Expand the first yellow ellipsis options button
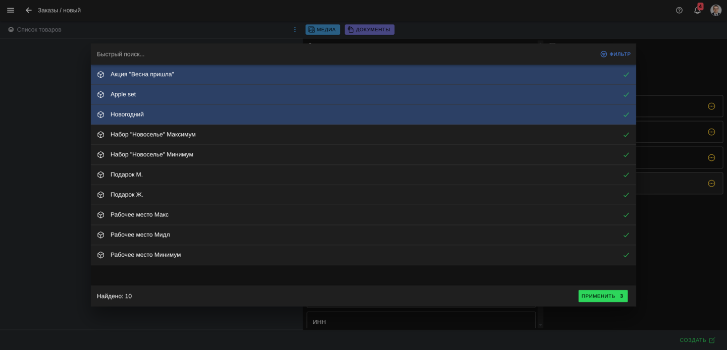Image resolution: width=727 pixels, height=350 pixels. pos(711,106)
